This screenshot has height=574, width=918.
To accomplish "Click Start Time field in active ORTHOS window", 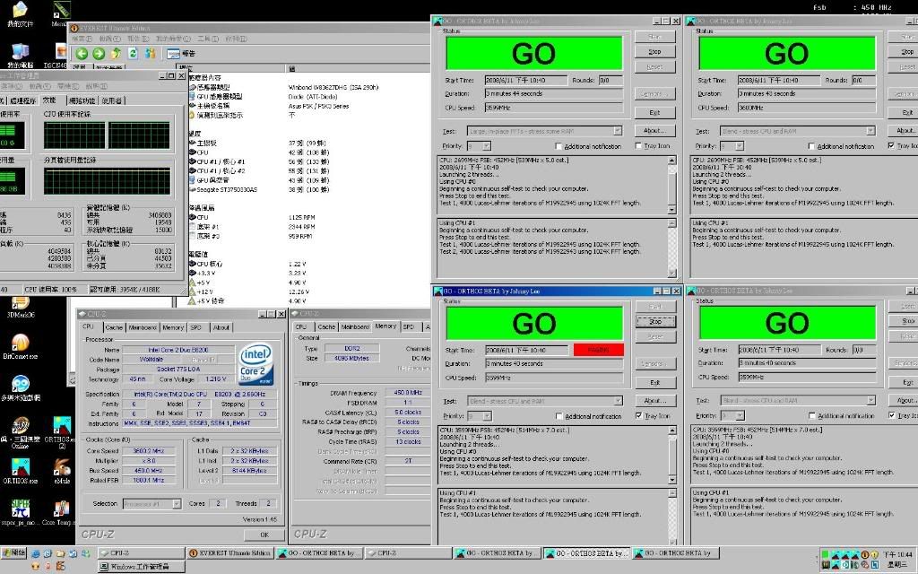I will coord(527,351).
